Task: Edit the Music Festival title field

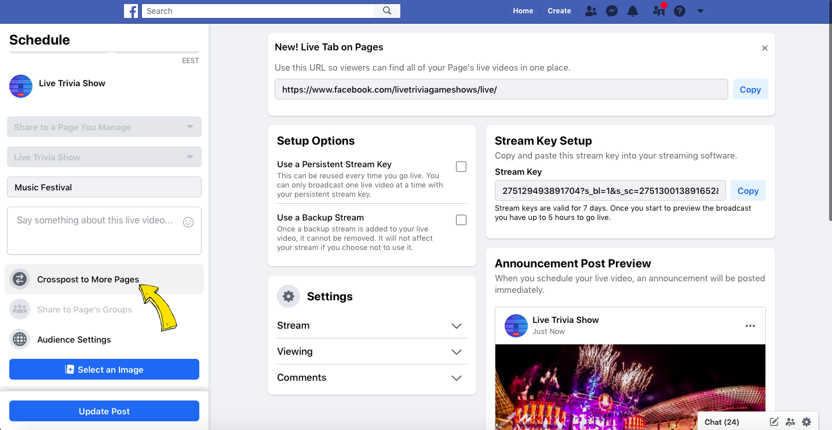Action: point(104,187)
